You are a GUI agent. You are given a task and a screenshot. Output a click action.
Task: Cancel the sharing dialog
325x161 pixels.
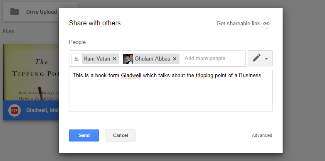[121, 135]
